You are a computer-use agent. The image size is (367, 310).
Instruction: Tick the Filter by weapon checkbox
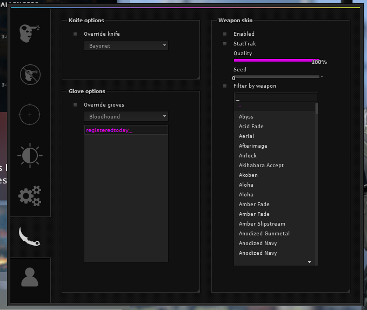tap(225, 86)
